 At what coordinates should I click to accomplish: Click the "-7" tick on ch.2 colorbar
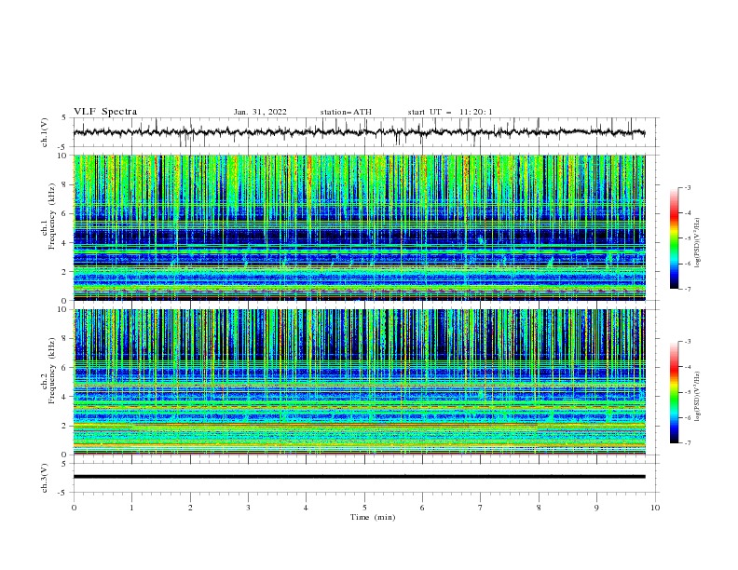click(688, 442)
